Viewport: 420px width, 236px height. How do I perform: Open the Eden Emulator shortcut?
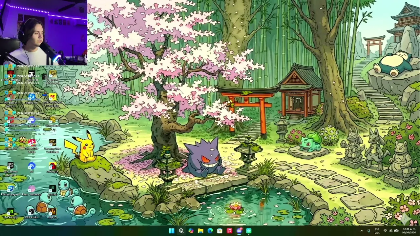31,191
